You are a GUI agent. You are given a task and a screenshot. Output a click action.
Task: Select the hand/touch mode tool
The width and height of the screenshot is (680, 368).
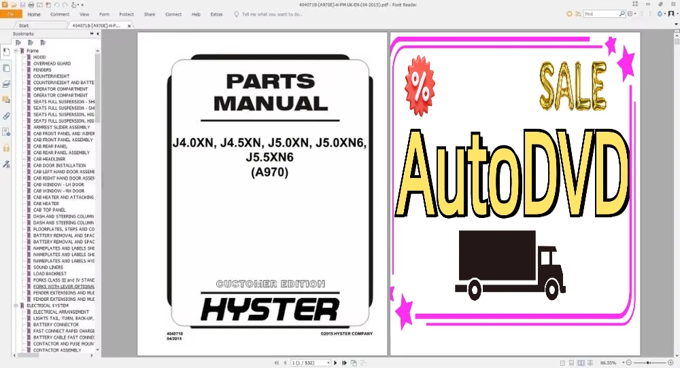(x=73, y=5)
